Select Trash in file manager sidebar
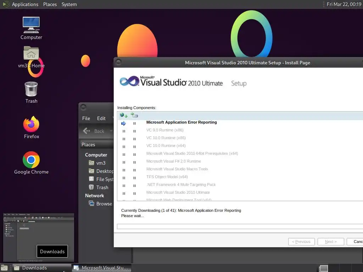The height and width of the screenshot is (272, 363). 99,187
